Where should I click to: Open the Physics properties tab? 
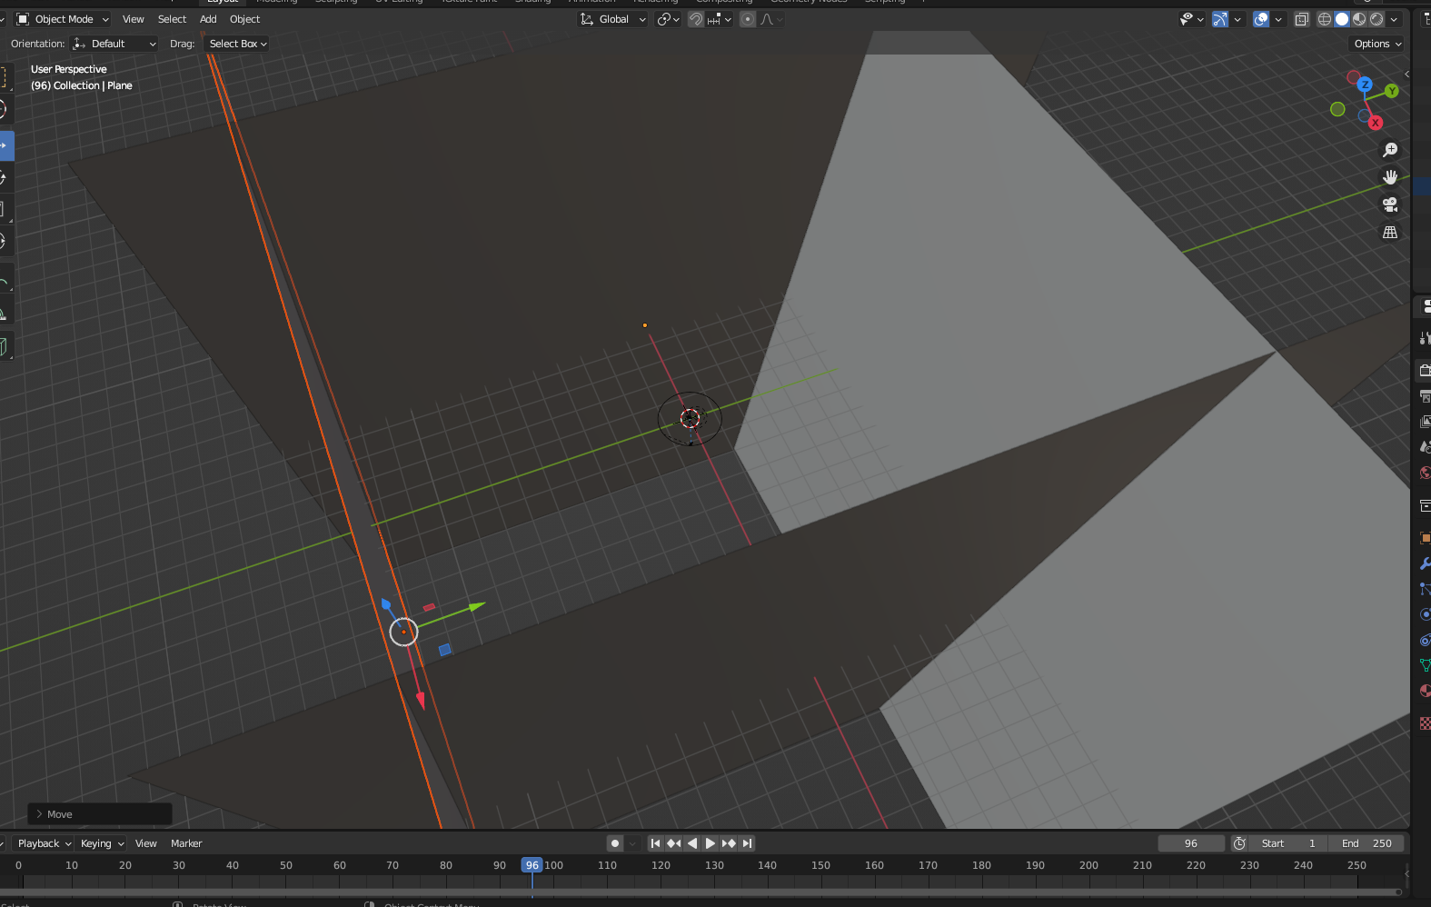click(x=1425, y=614)
